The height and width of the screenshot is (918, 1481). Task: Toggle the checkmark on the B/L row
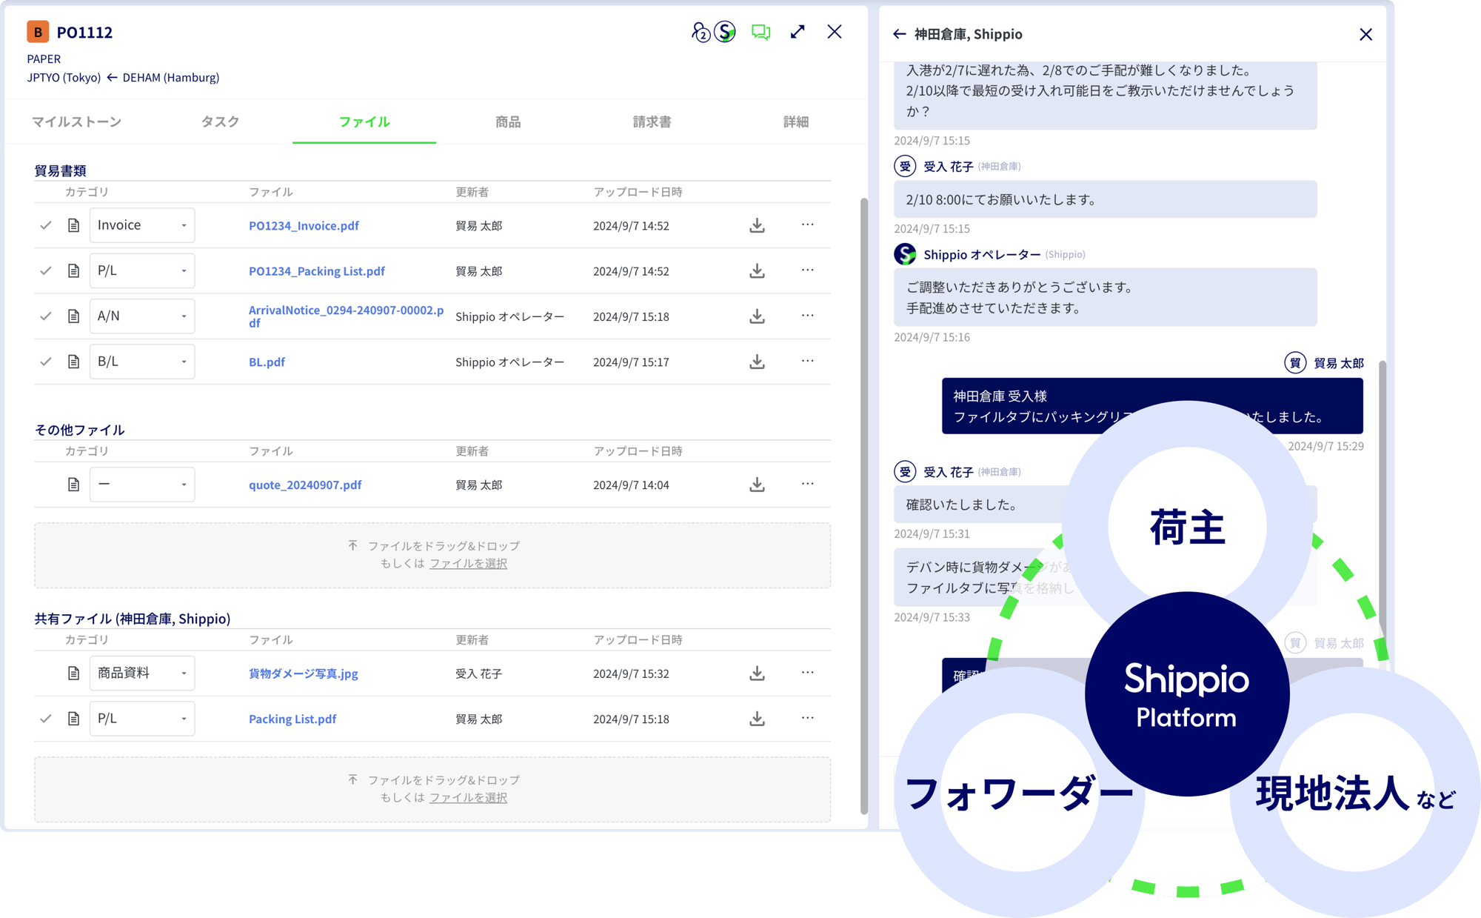click(46, 362)
